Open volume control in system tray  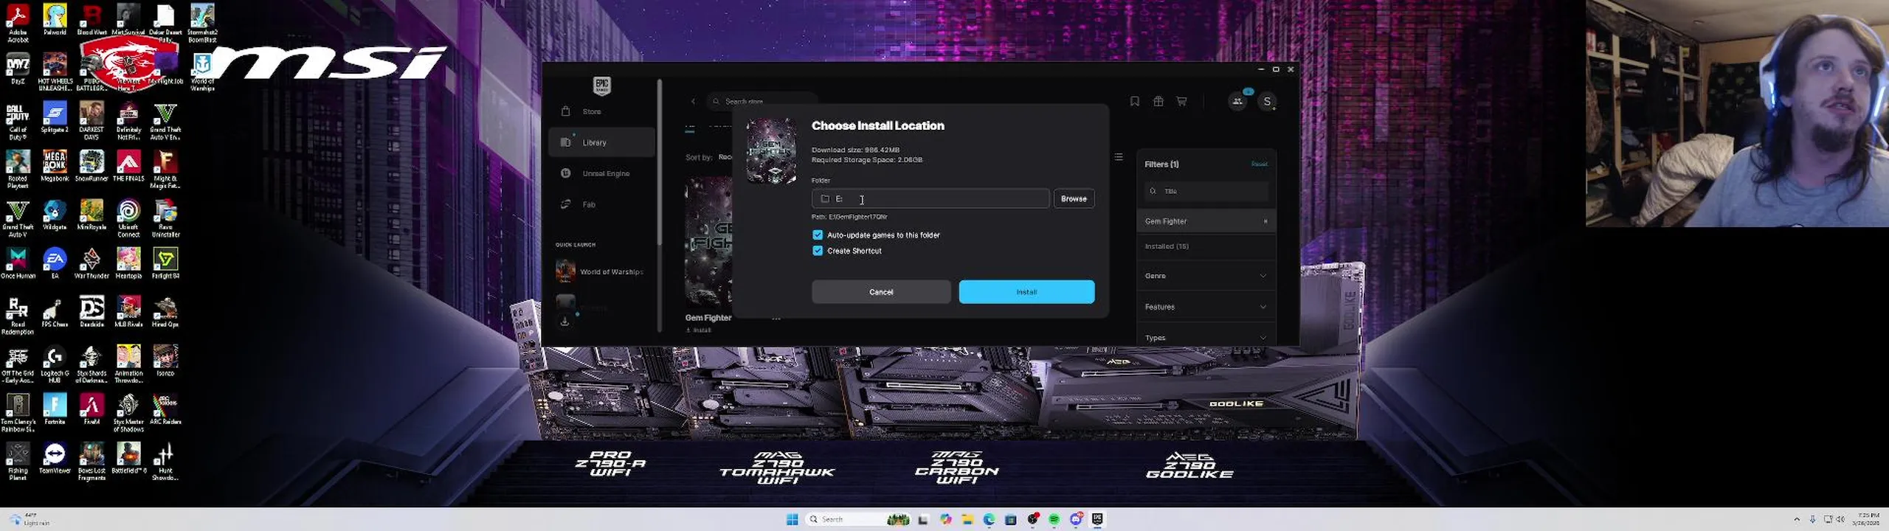pyautogui.click(x=1840, y=519)
